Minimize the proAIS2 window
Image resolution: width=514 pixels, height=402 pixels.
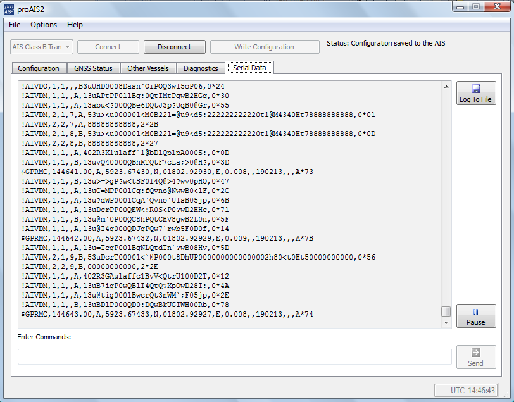pos(460,7)
